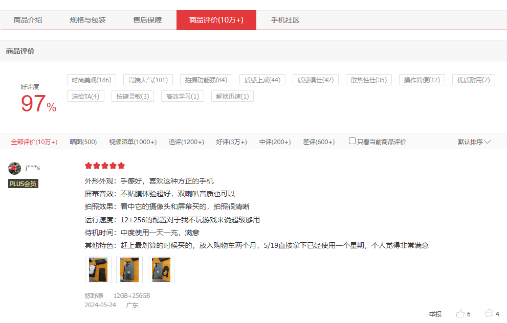This screenshot has height=323, width=507.
Task: Click the 97% 好评度 score
Action: tap(38, 104)
